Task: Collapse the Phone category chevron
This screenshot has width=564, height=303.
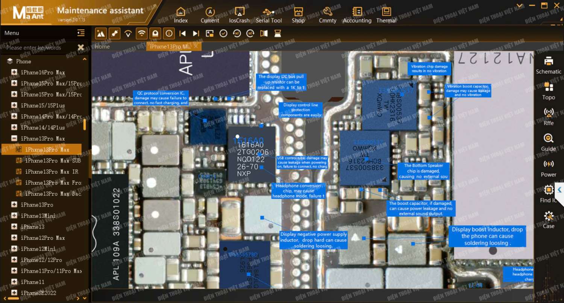Action: click(x=84, y=59)
